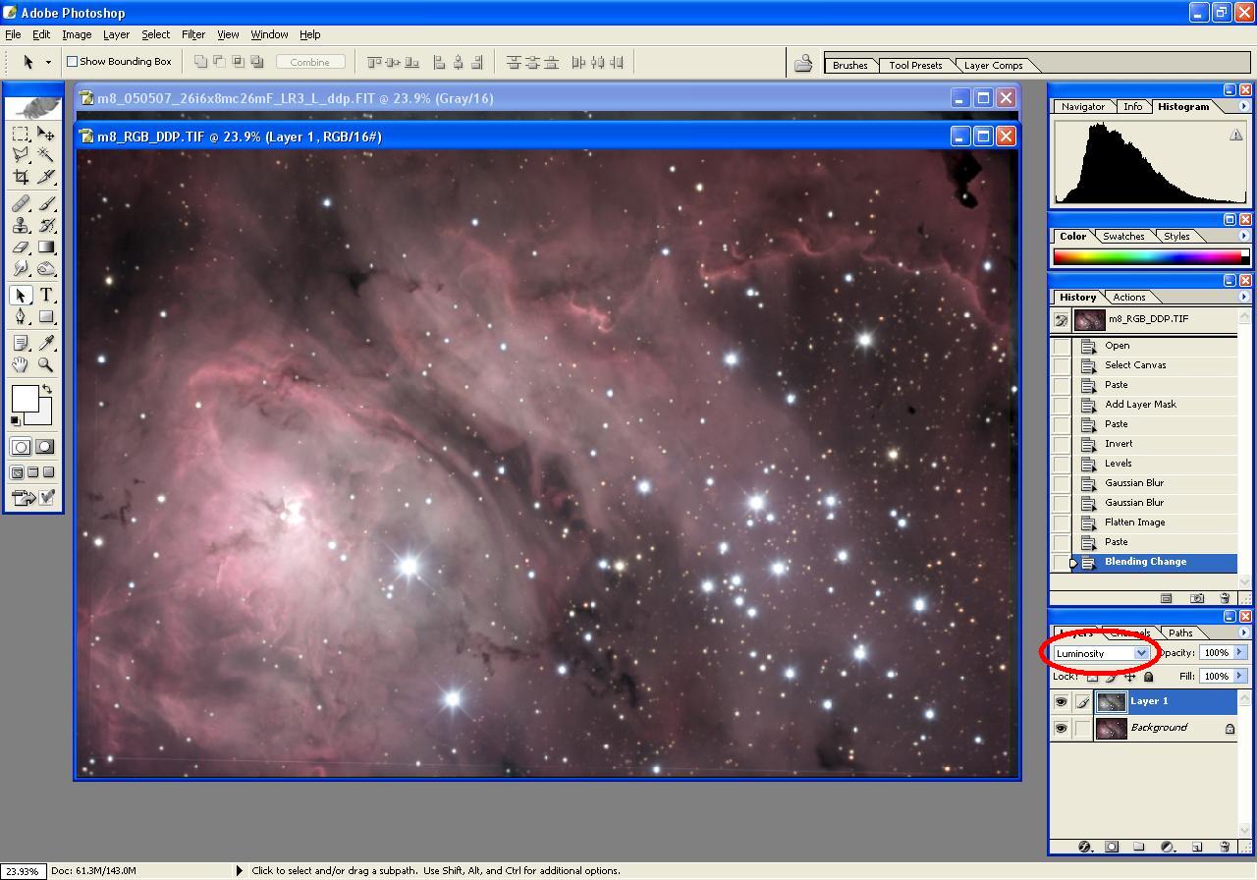1257x880 pixels.
Task: Add a layer mask from Layers panel
Action: click(1112, 847)
